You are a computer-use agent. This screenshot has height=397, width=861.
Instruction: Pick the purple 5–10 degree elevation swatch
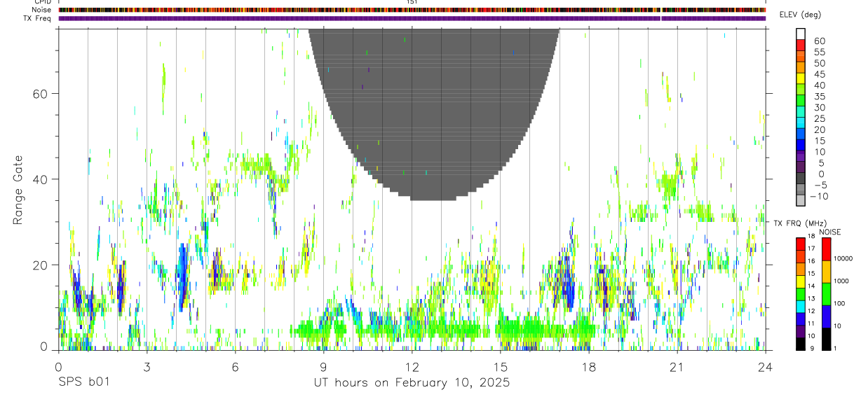pos(801,158)
